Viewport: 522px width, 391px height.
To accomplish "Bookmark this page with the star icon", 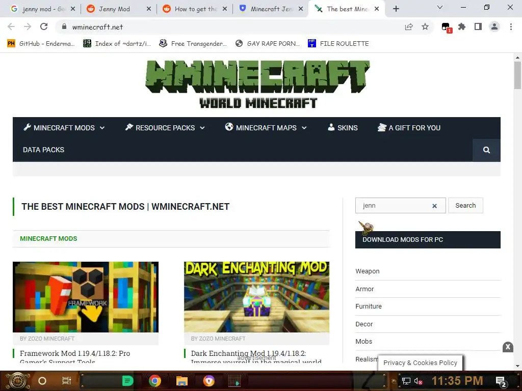I will pyautogui.click(x=425, y=27).
